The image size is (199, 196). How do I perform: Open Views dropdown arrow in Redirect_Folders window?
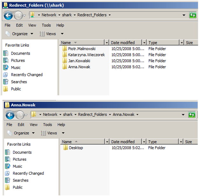coord(62,34)
